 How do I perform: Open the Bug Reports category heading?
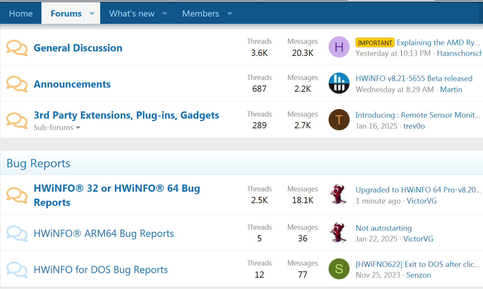tap(38, 163)
